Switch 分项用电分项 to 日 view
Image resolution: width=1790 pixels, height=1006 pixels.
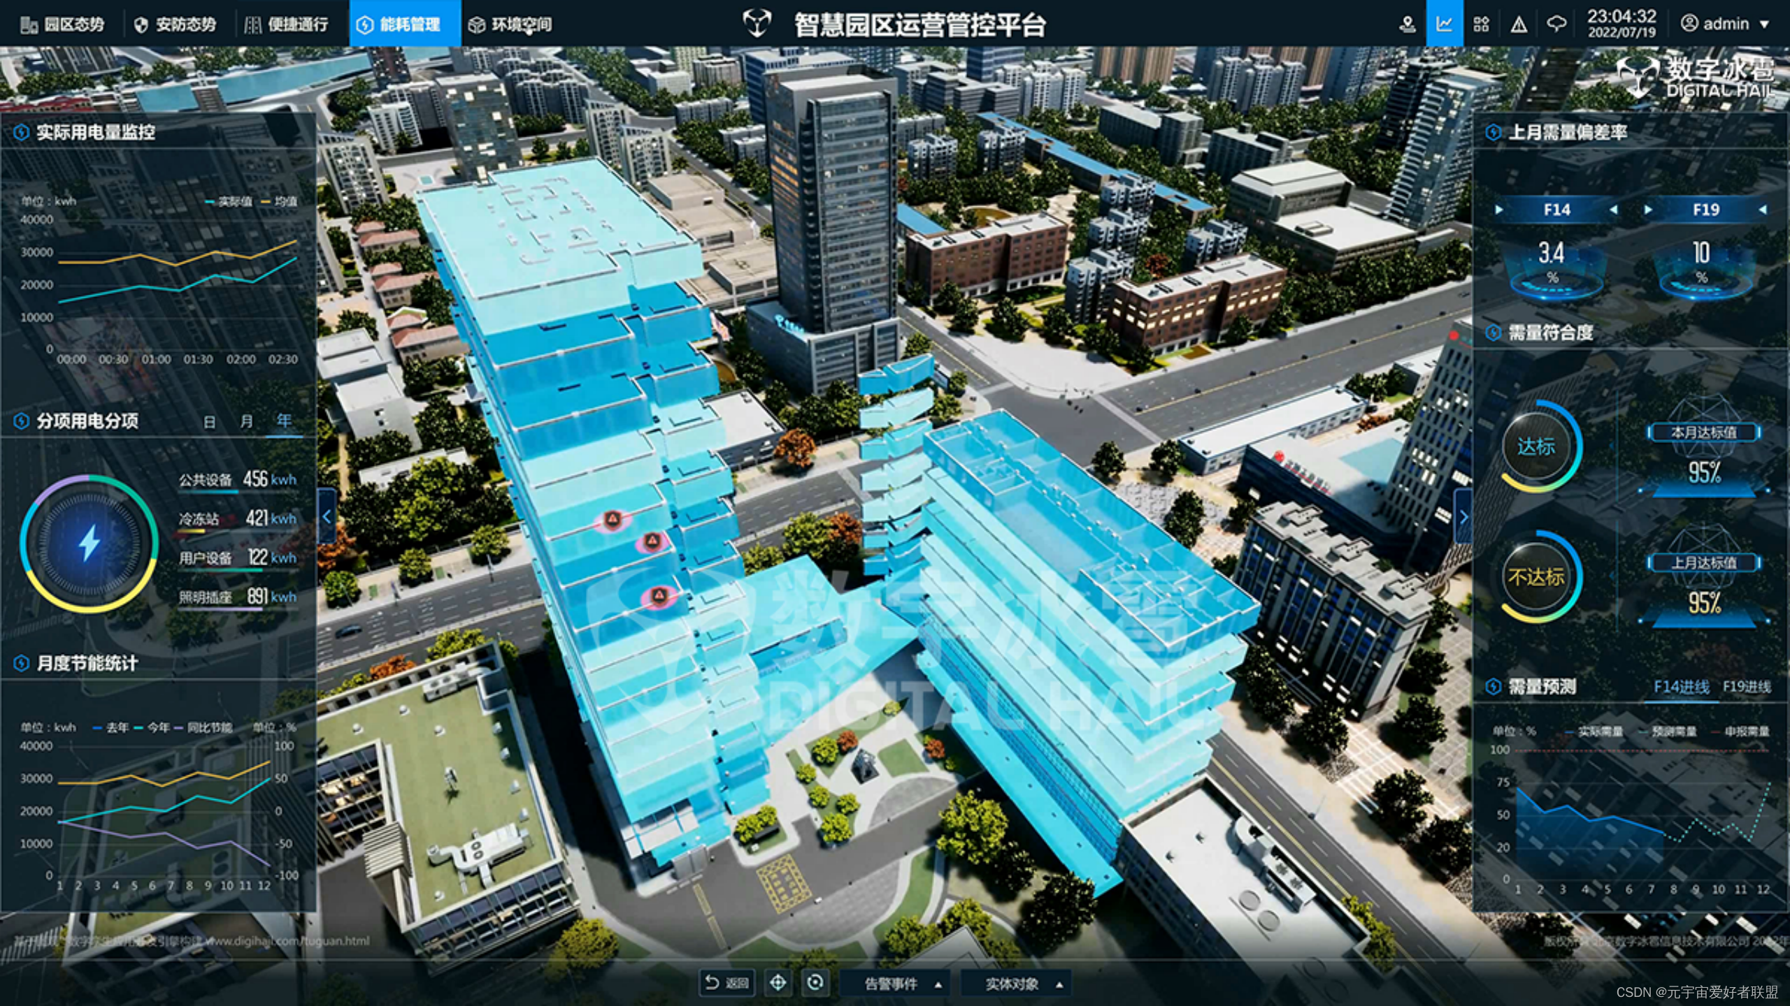[x=209, y=422]
